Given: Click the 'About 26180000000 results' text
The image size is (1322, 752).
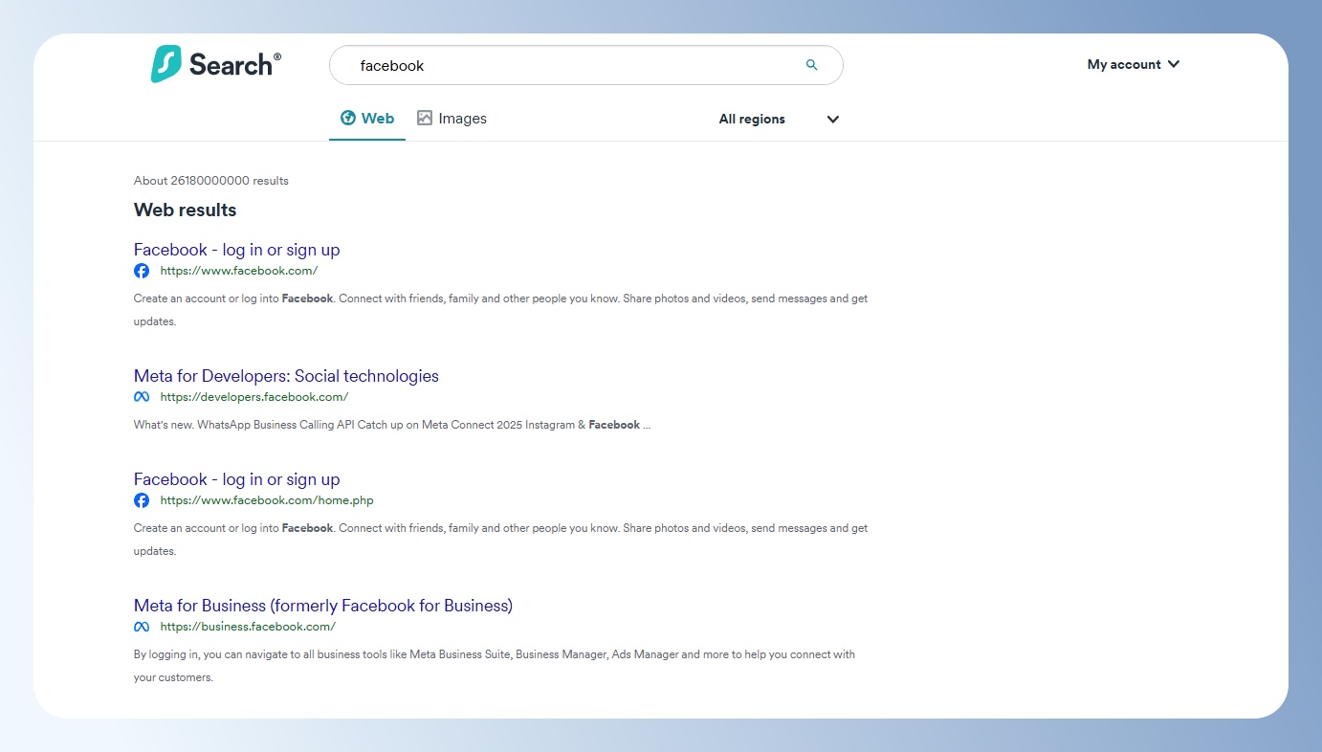Looking at the screenshot, I should [x=210, y=181].
